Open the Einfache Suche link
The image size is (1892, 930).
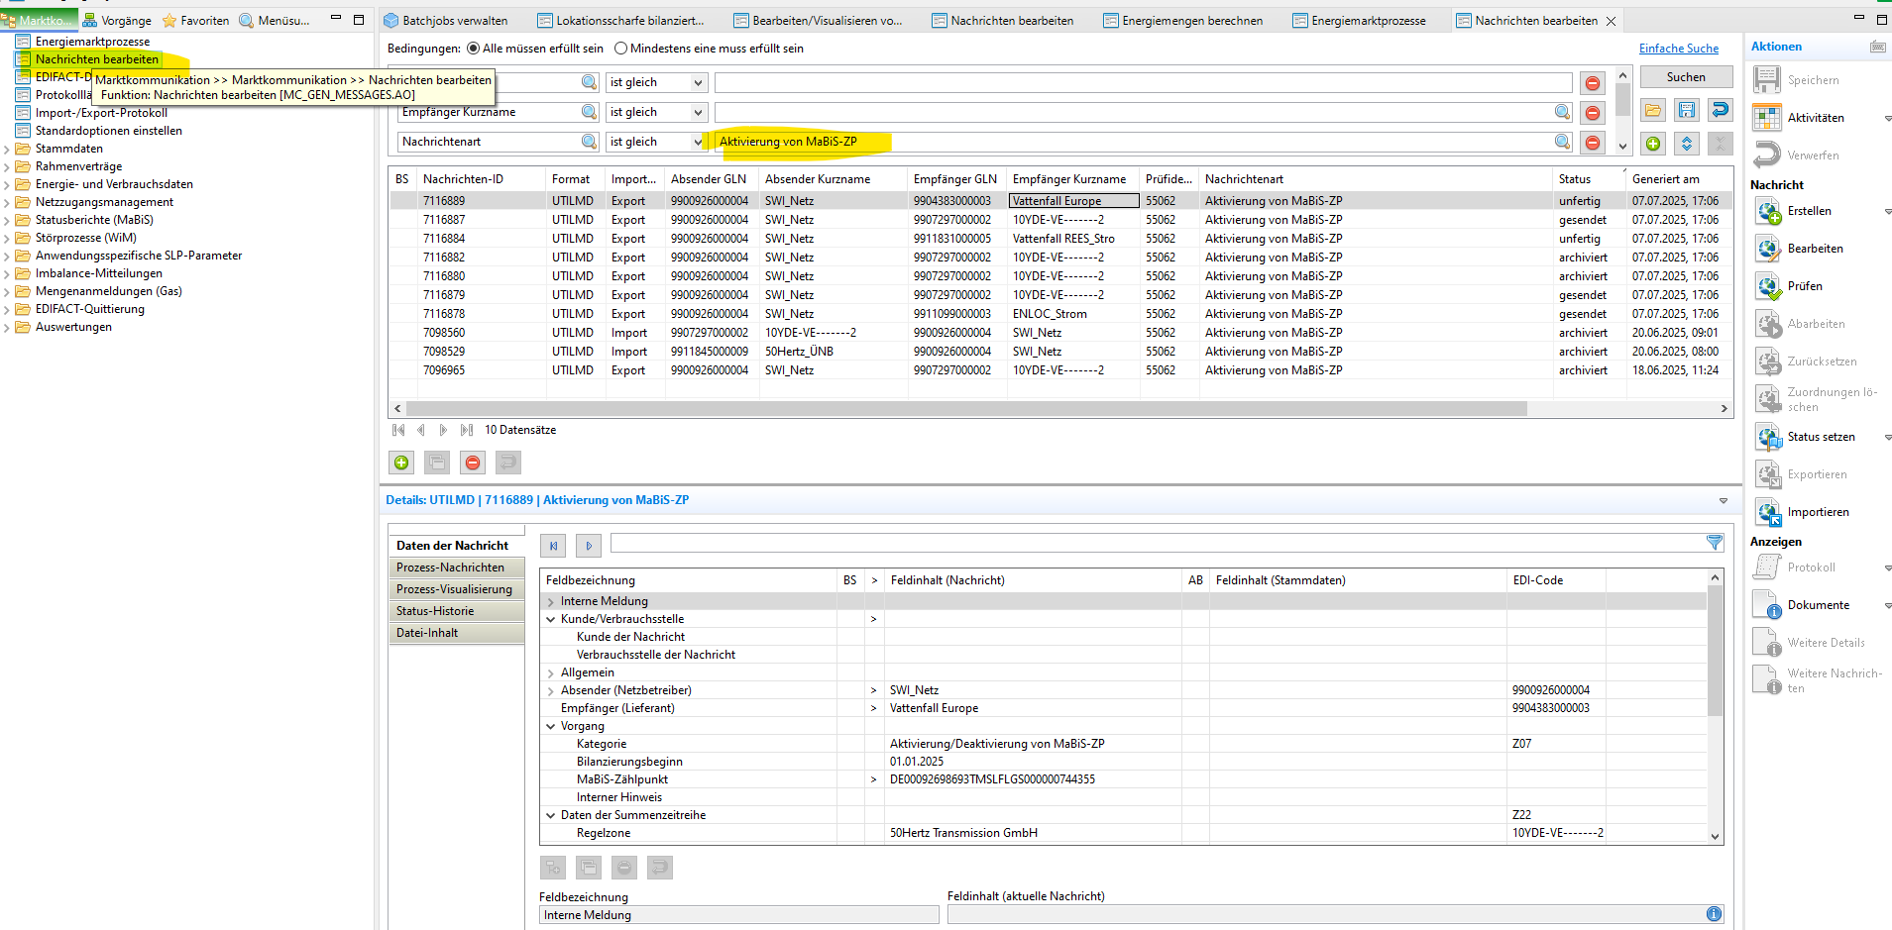[1678, 49]
